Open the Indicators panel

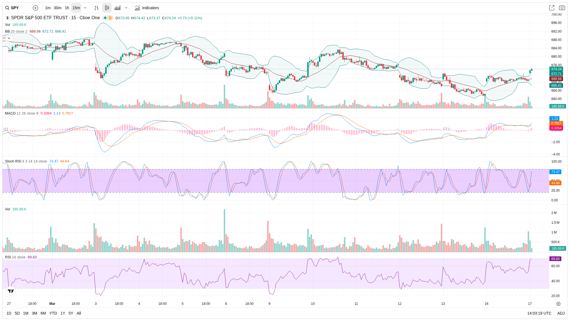coord(147,8)
